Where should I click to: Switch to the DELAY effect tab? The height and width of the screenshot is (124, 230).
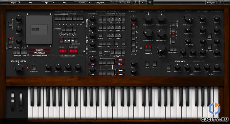(180, 62)
